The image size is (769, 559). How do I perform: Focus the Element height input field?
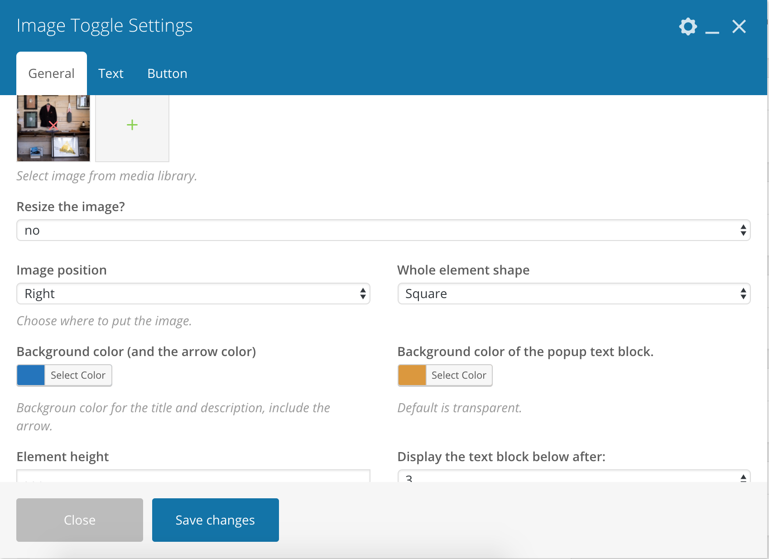tap(193, 477)
